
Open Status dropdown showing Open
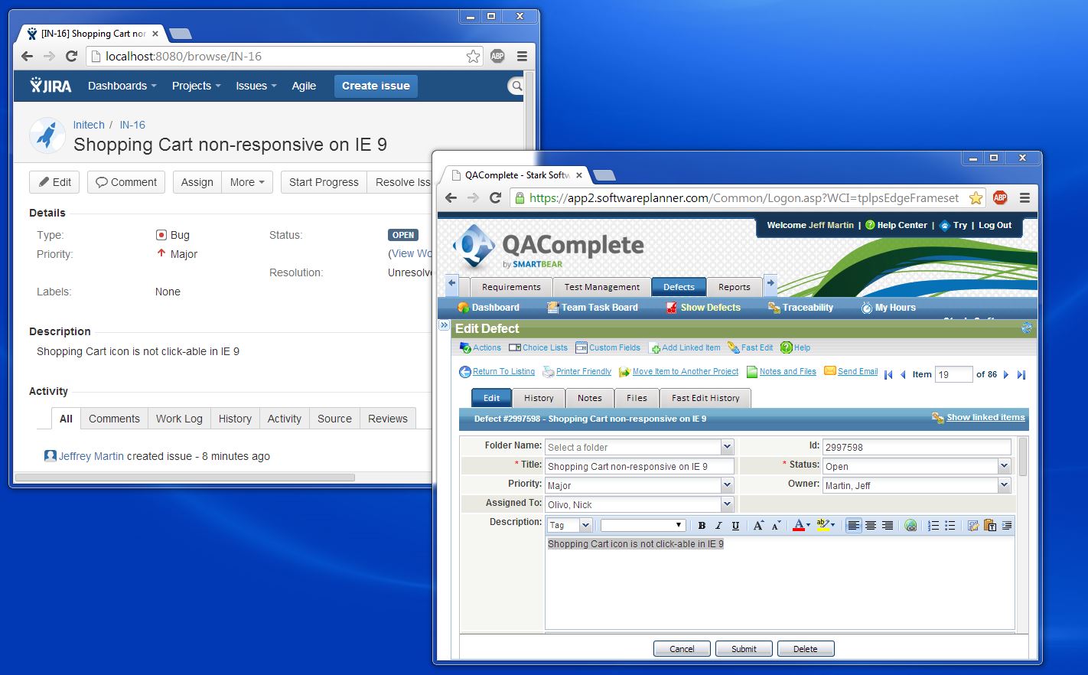pyautogui.click(x=1005, y=466)
